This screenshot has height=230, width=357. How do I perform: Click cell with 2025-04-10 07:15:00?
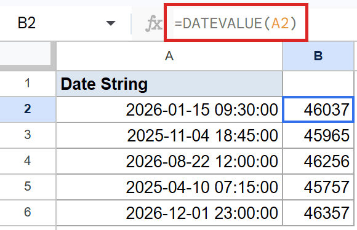coord(169,187)
